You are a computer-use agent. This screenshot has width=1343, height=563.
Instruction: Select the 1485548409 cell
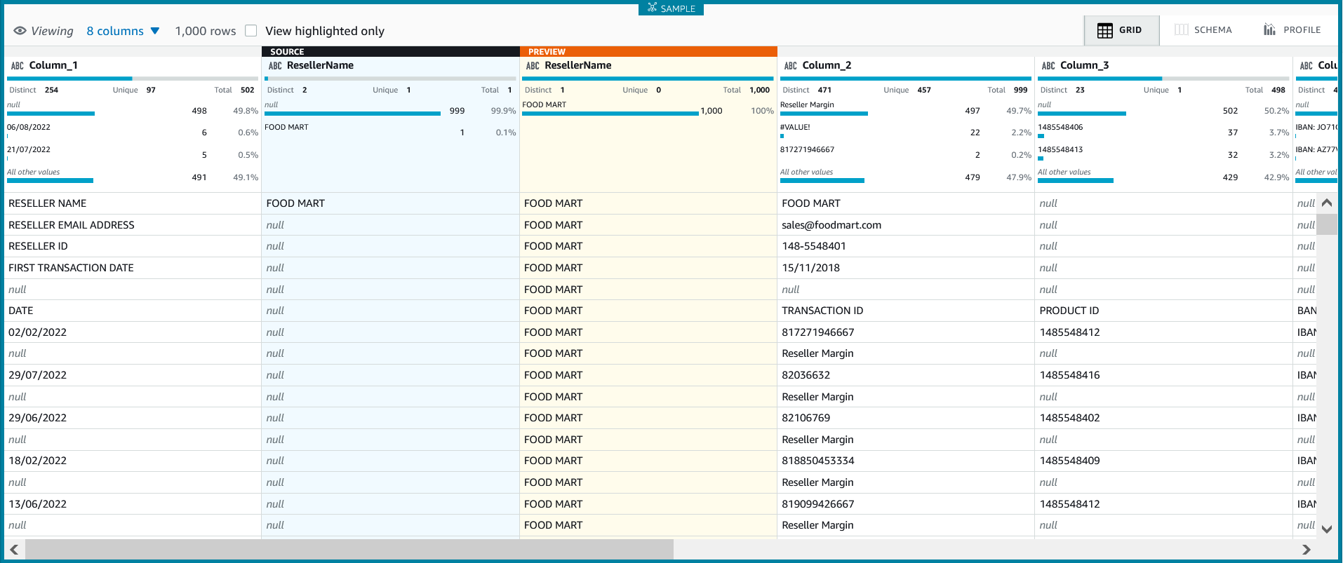coord(1163,461)
